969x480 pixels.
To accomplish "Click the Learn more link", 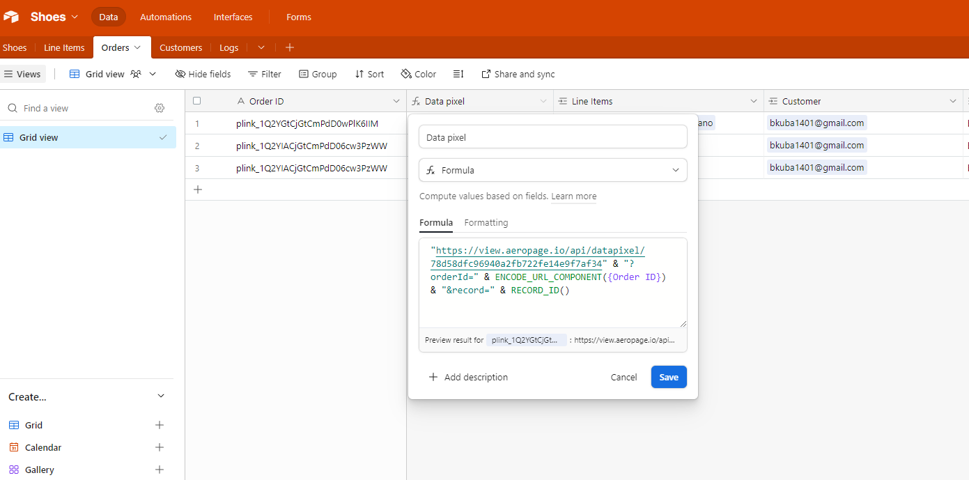I will [573, 196].
